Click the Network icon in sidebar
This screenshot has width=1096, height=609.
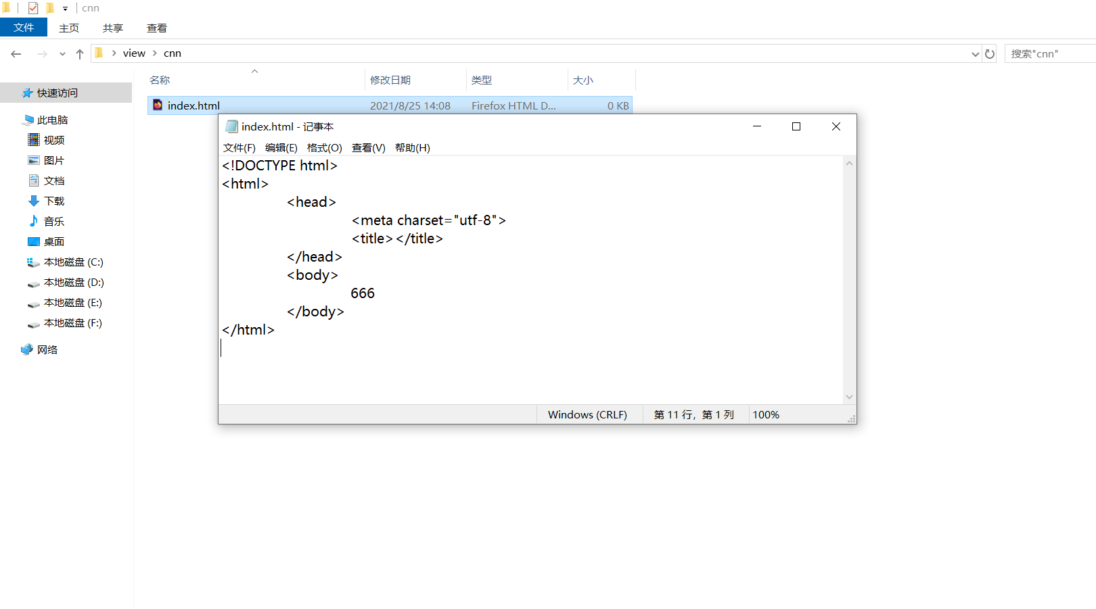27,349
